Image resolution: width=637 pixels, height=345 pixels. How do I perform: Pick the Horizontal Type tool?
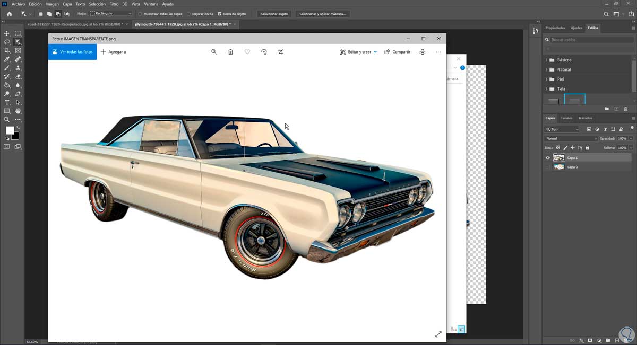pyautogui.click(x=7, y=102)
